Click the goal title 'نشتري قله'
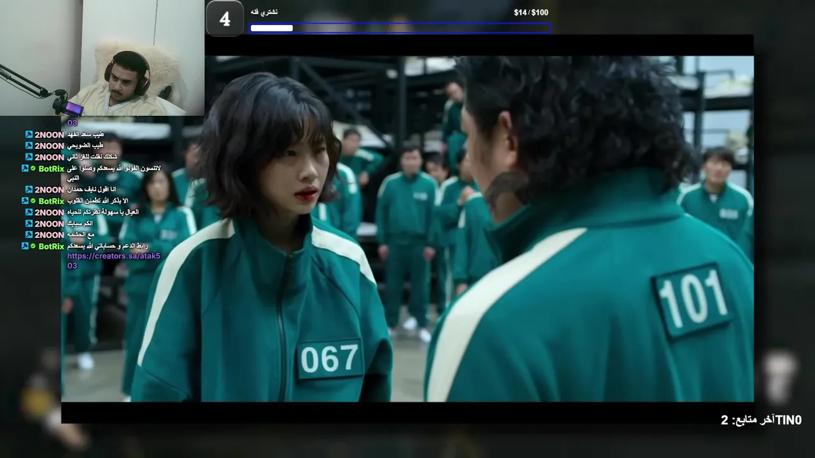This screenshot has width=815, height=458. point(264,12)
